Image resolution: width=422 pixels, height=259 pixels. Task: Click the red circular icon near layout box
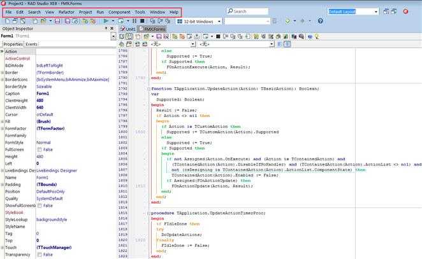coord(405,11)
